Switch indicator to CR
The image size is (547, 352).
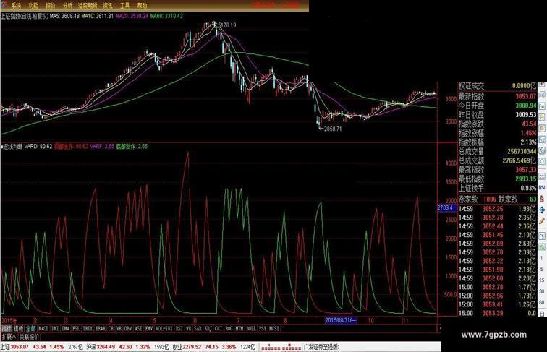[111, 328]
